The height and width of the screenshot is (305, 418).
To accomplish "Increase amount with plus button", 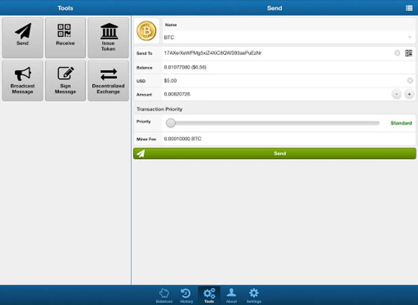I will (x=410, y=94).
